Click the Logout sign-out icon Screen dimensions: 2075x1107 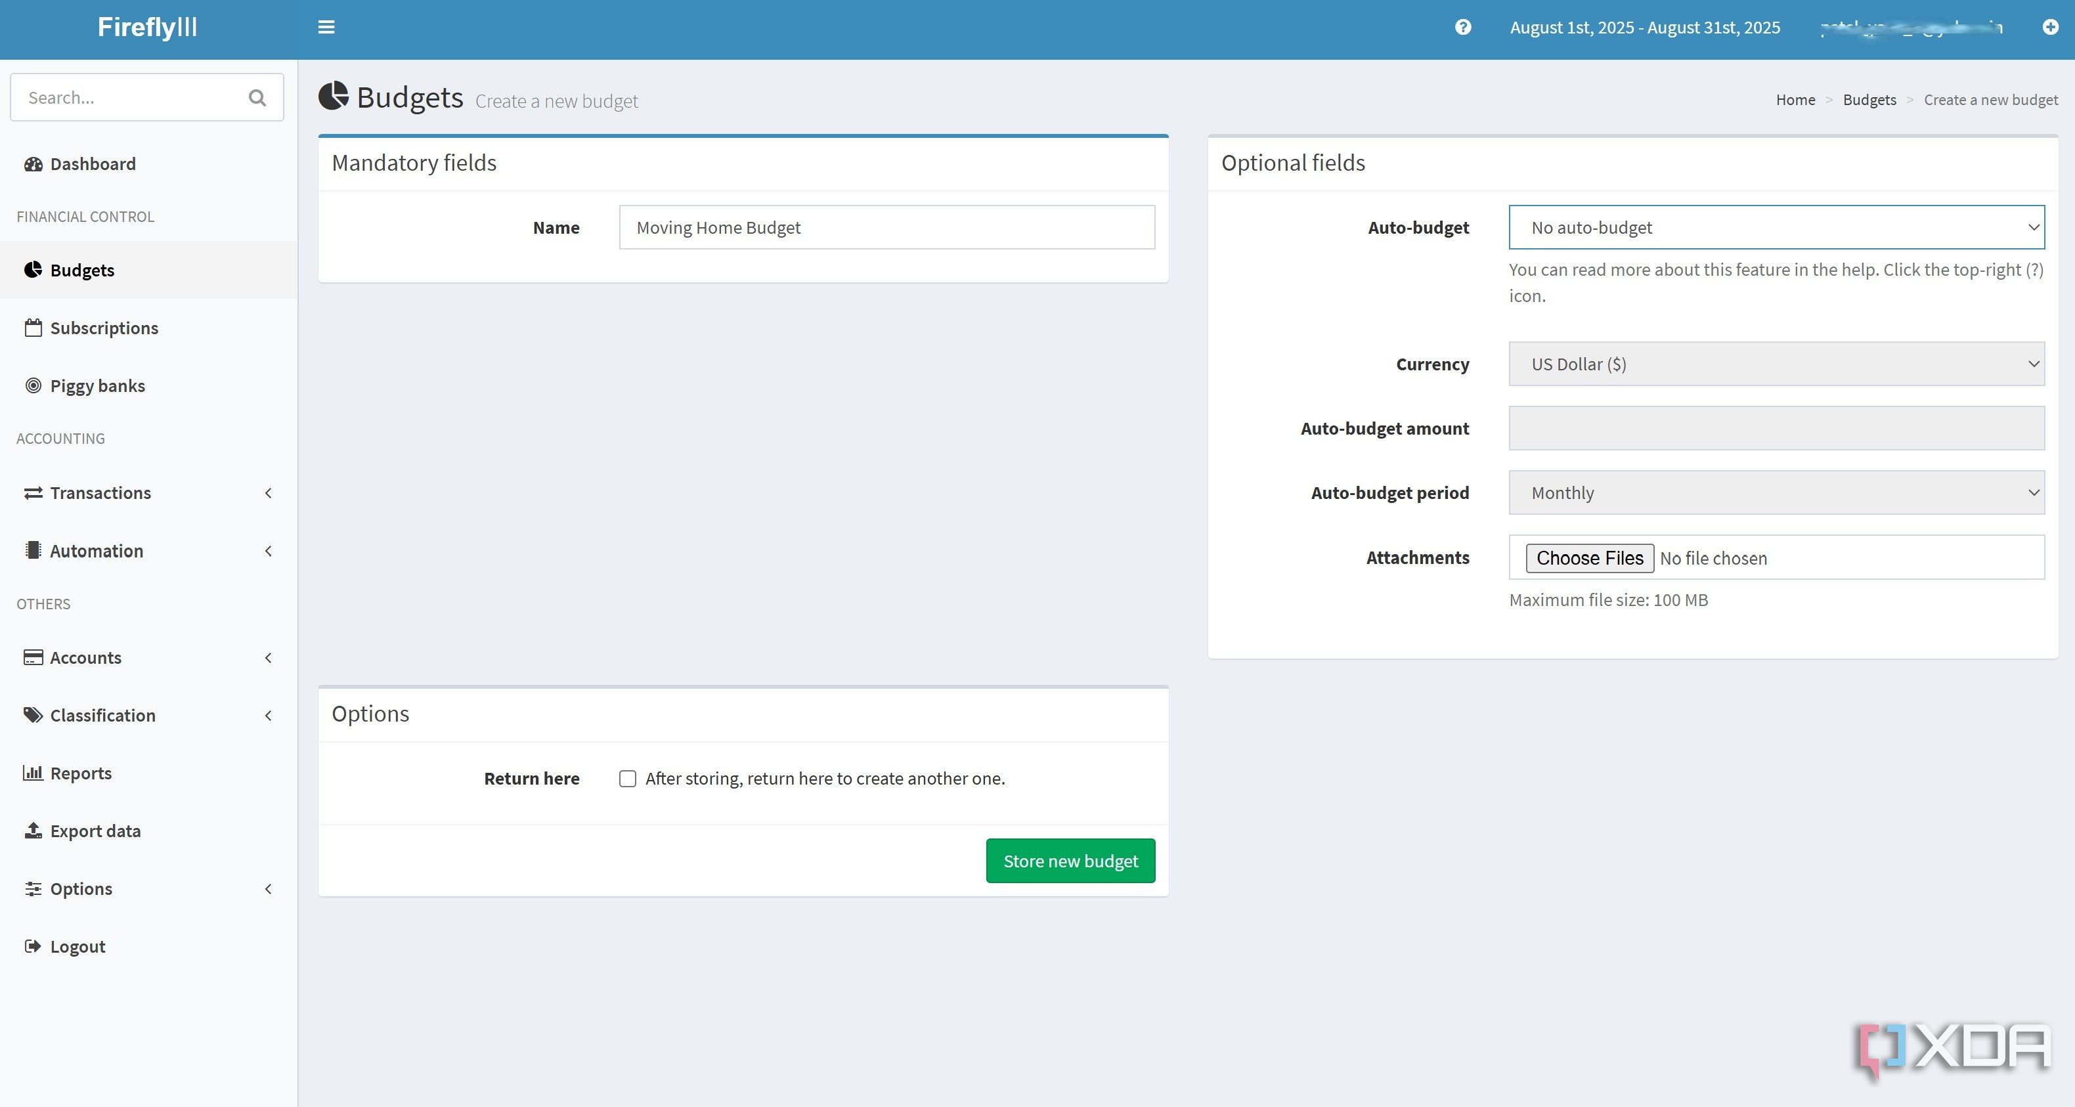coord(33,947)
